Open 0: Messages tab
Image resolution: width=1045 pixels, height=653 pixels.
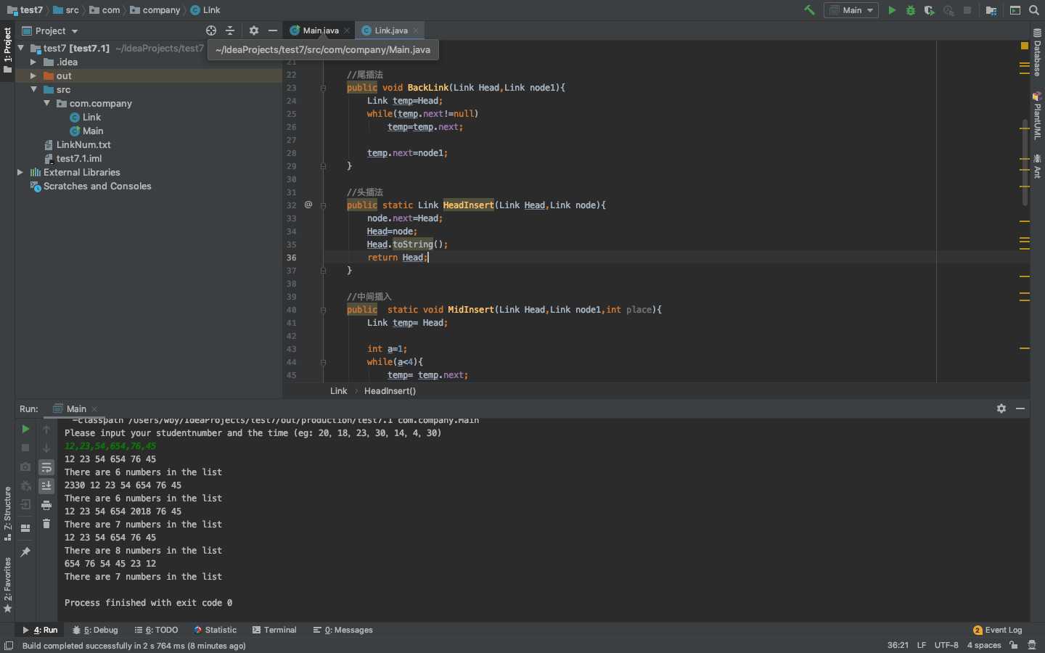click(x=343, y=630)
